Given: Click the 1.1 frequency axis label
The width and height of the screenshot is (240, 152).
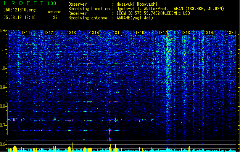Looking at the screenshot, I should tap(3, 50).
